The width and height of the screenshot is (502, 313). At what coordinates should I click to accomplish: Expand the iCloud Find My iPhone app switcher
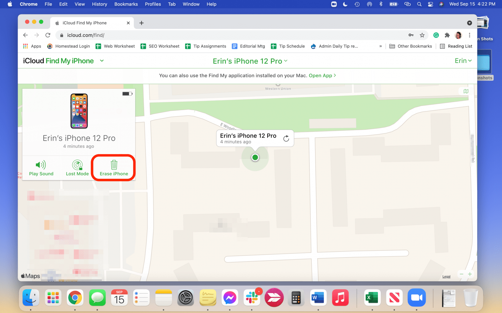click(x=102, y=61)
